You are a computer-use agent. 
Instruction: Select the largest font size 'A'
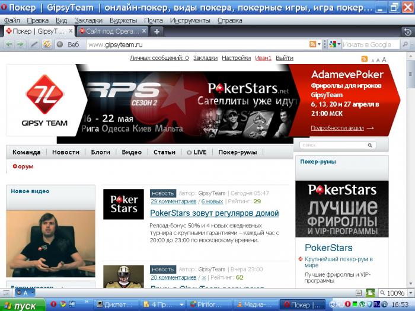[x=384, y=59]
